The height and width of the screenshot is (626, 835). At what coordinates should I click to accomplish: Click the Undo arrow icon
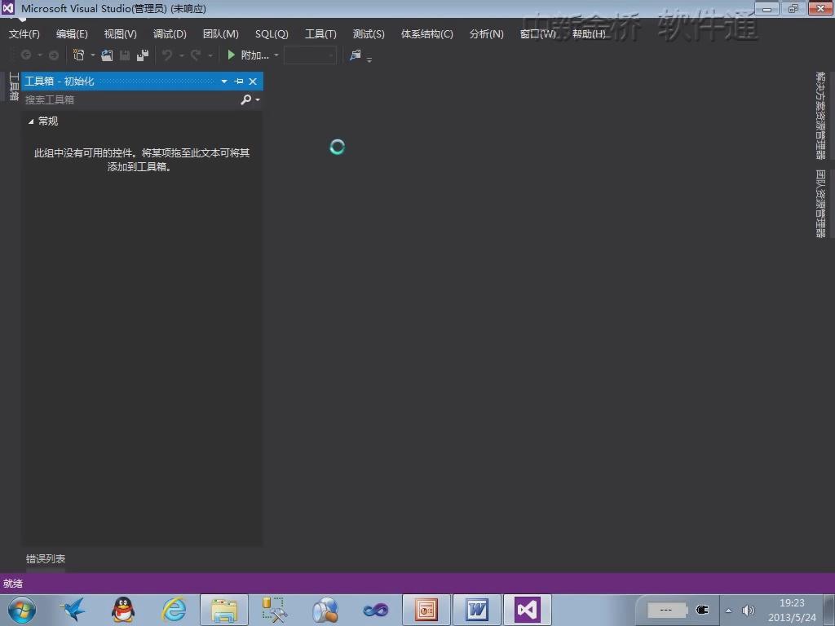167,55
